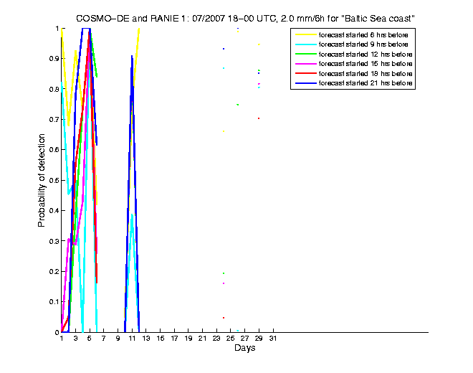Click the yellow line sample in the legend
The width and height of the screenshot is (473, 373).
(x=305, y=34)
